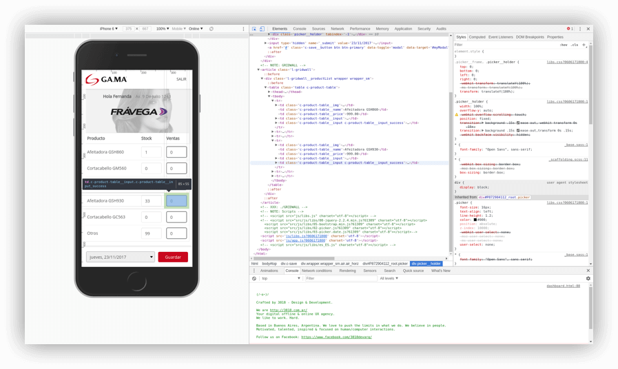
Task: Expand the jueves, 23/11/2017 date selector
Action: 121,257
